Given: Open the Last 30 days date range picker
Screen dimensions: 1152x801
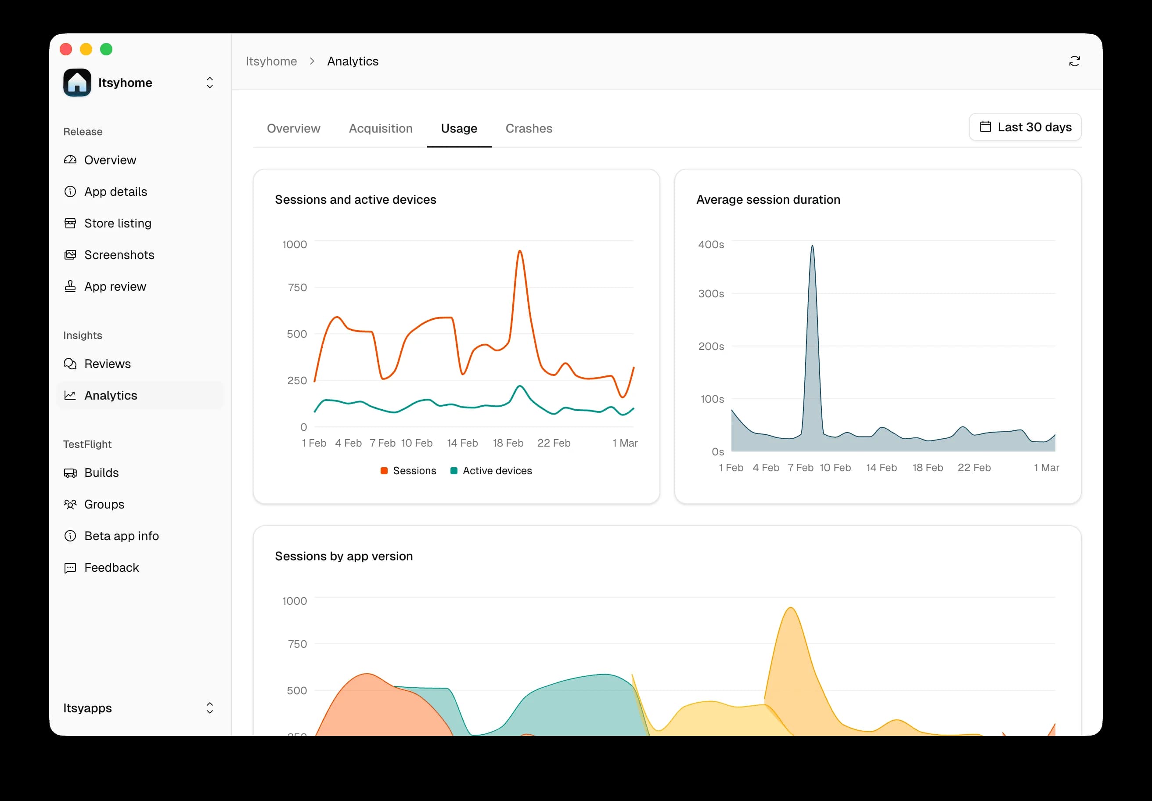Looking at the screenshot, I should (x=1025, y=127).
